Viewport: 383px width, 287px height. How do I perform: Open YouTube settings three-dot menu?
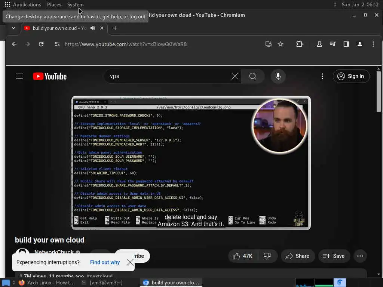(x=322, y=76)
